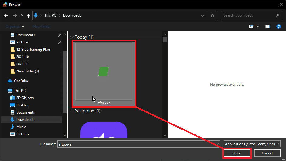The height and width of the screenshot is (161, 286).
Task: Click the change view icon
Action: click(x=251, y=27)
